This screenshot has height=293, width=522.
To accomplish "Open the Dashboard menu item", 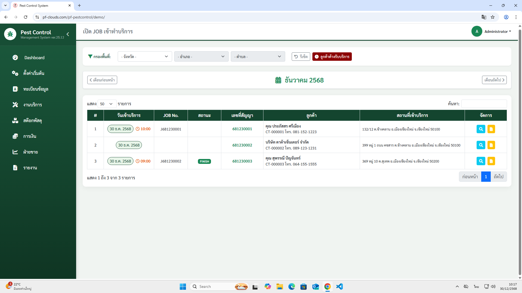I will tap(34, 58).
